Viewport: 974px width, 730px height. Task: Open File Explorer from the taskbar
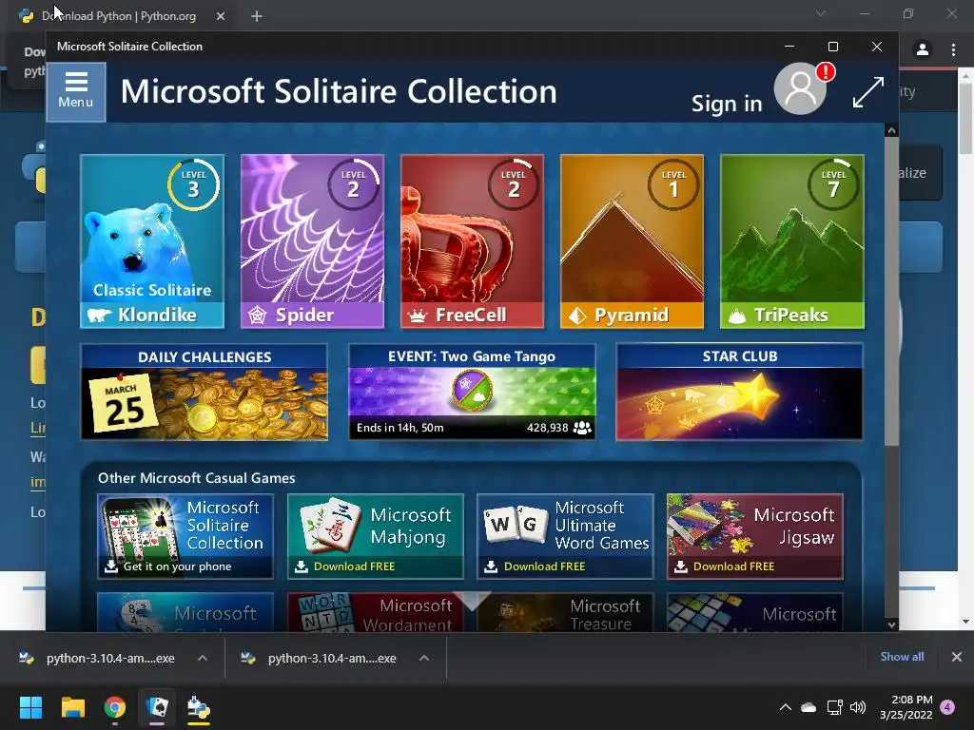[72, 707]
